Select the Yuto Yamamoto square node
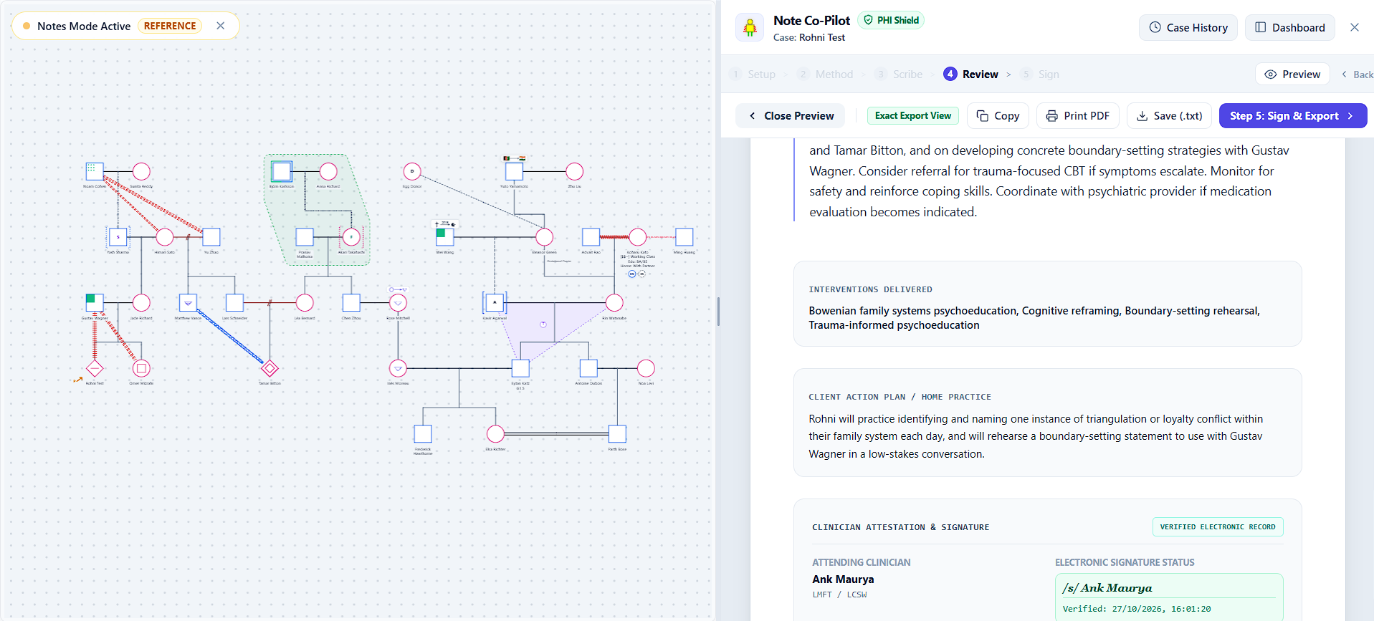1374x621 pixels. tap(514, 171)
